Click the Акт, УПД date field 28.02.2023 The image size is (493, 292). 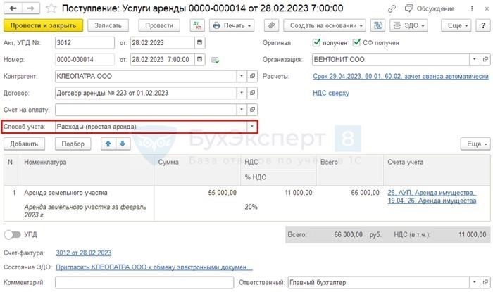(x=162, y=43)
